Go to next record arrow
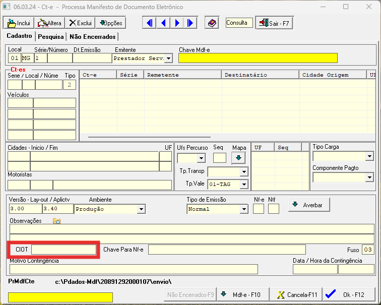Screen dimensions: 381x305 click(x=177, y=23)
